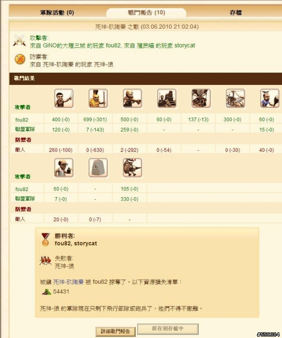
Task: Click the defender shield icon
Action: (x=20, y=59)
